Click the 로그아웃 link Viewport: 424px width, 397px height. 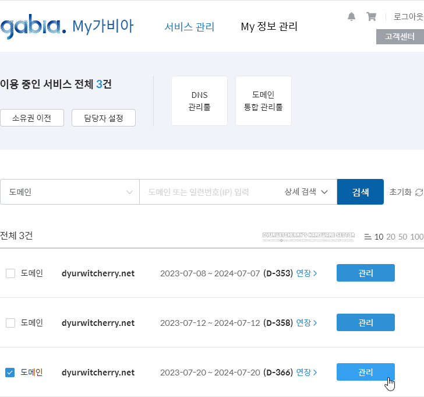[x=408, y=16]
